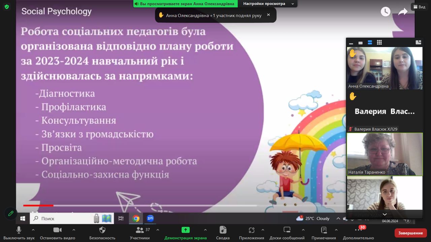431x242 pixels.
Task: Click the panel layout swap icon
Action: pyautogui.click(x=419, y=42)
